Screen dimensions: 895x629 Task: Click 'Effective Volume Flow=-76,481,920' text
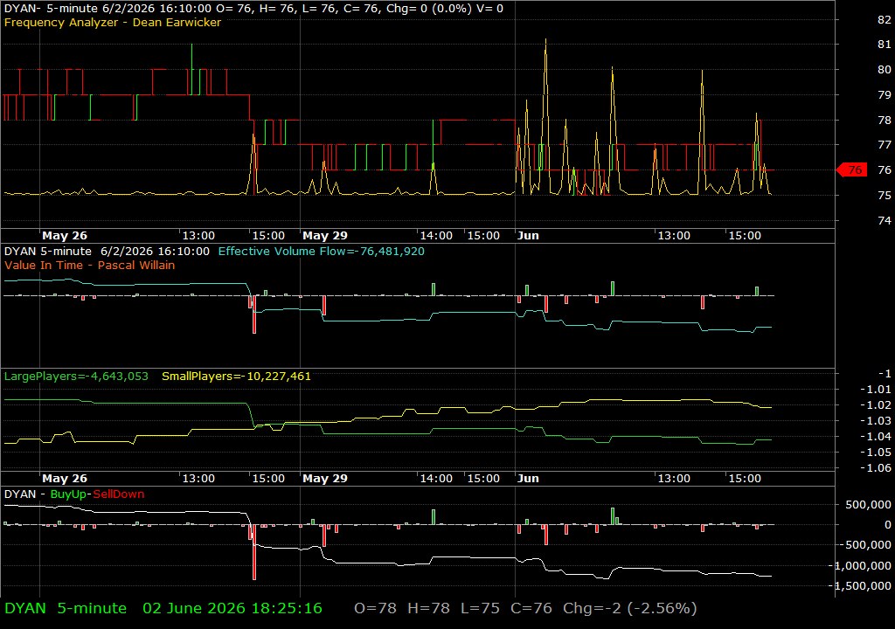322,251
